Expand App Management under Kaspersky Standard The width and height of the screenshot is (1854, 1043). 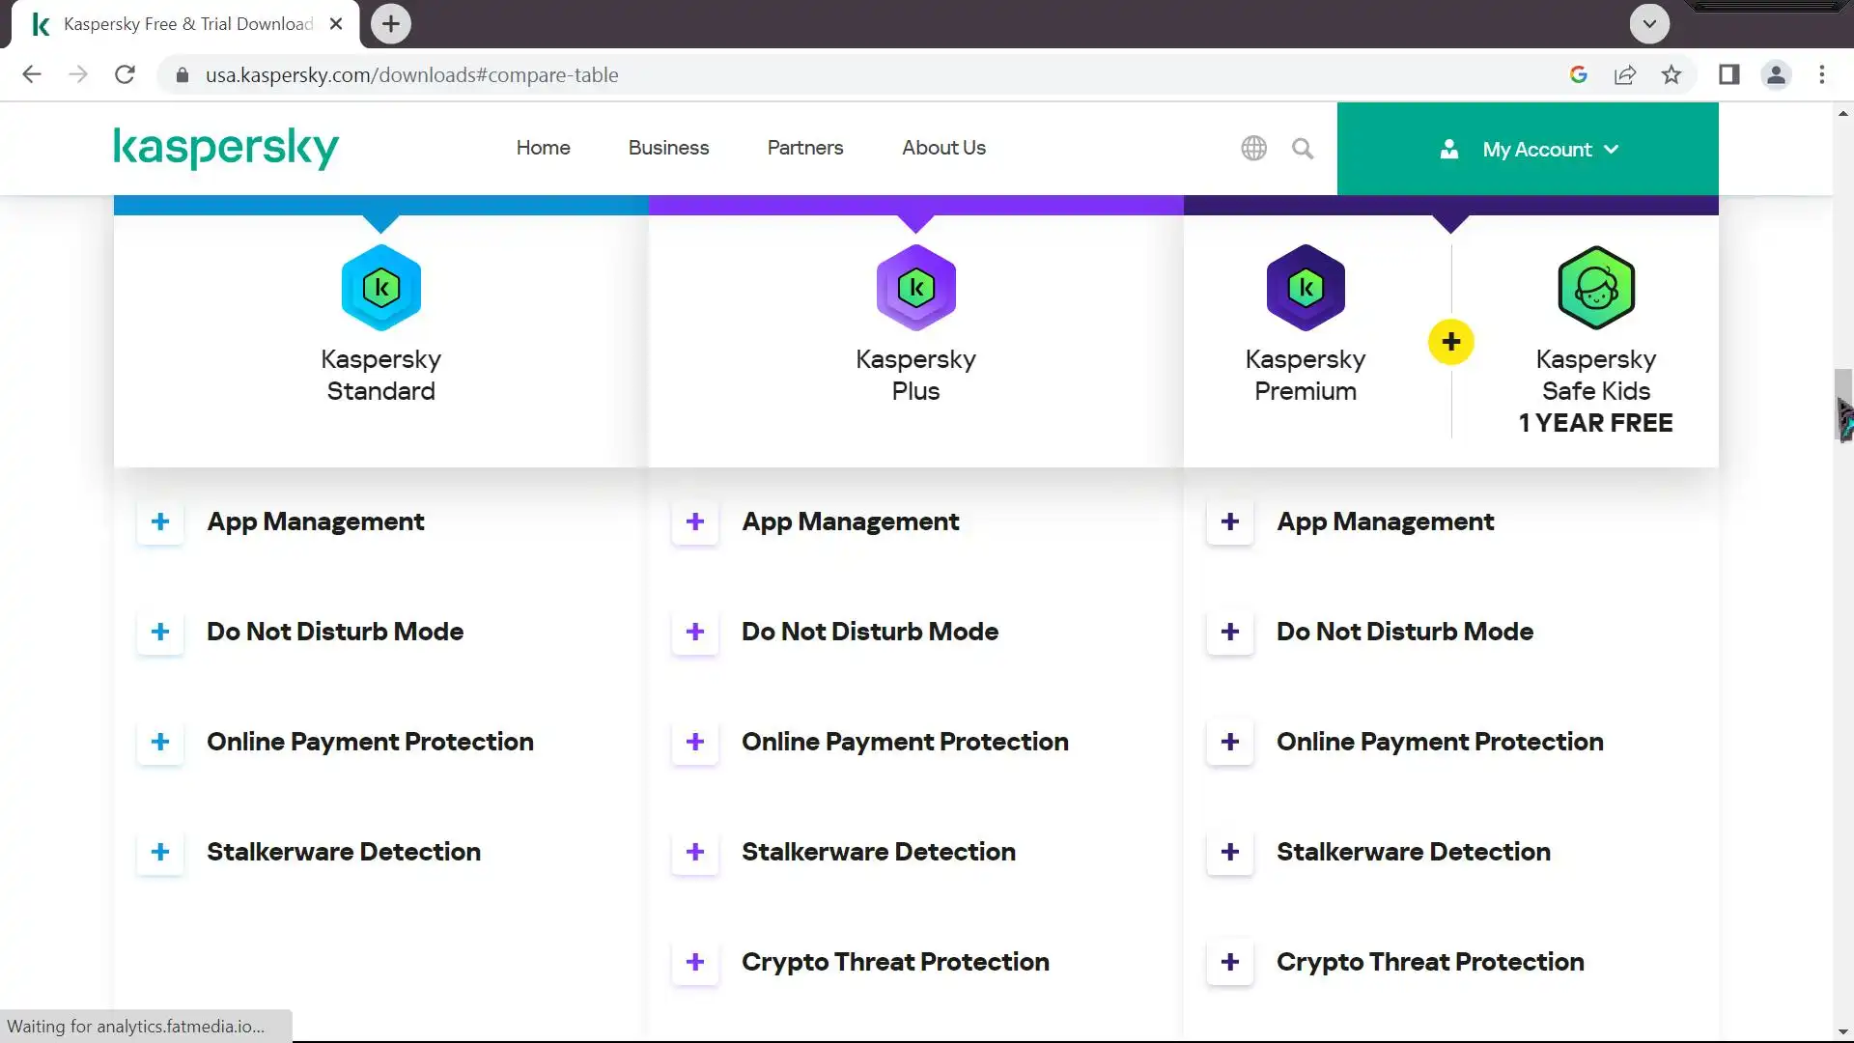[x=160, y=522]
